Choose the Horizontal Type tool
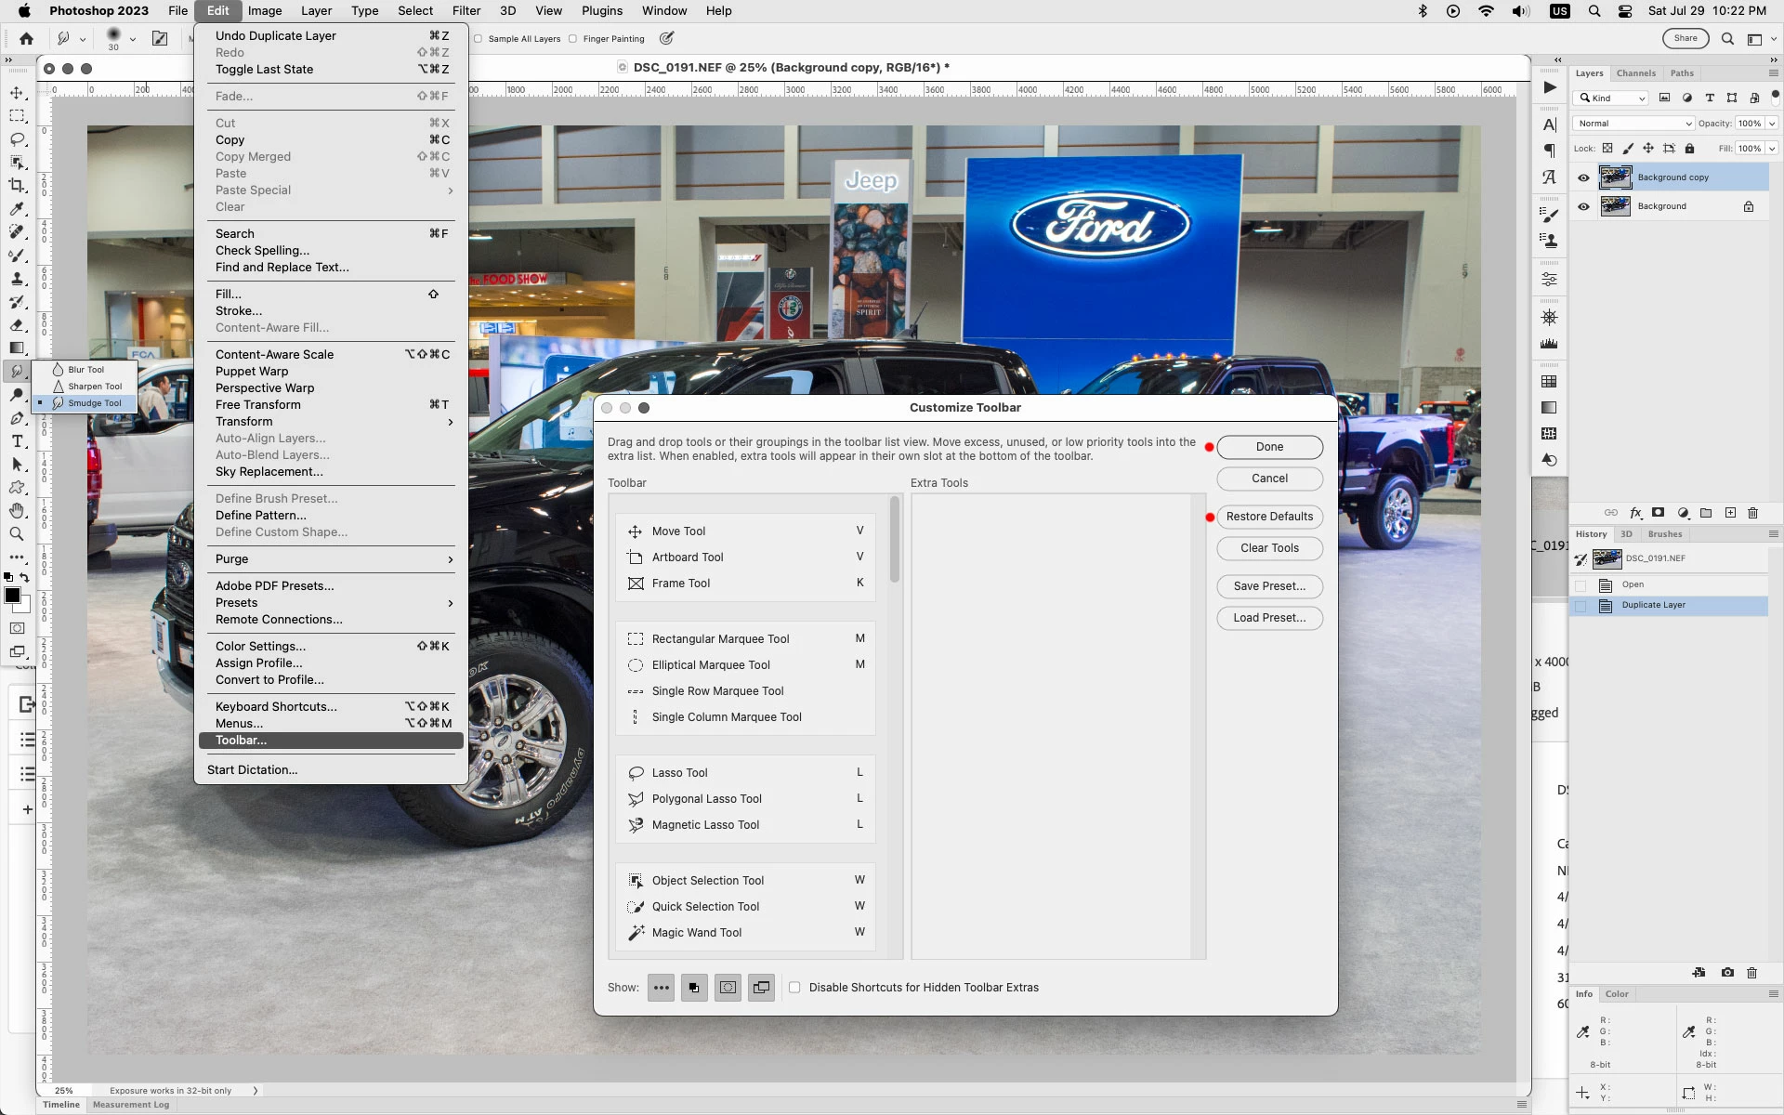 [17, 441]
